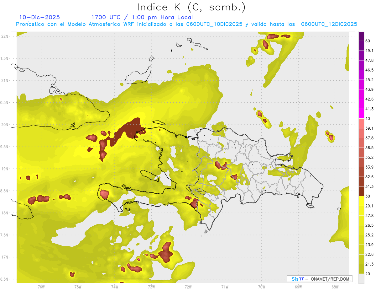Click the legend value 47.8

click(x=369, y=60)
